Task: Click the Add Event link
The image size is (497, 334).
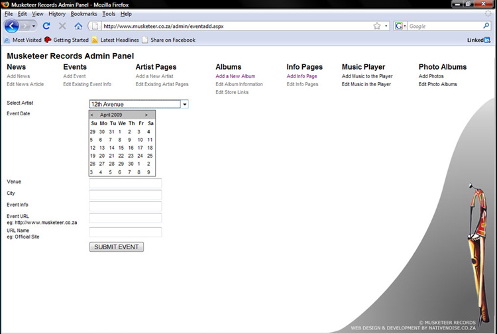Action: [74, 76]
